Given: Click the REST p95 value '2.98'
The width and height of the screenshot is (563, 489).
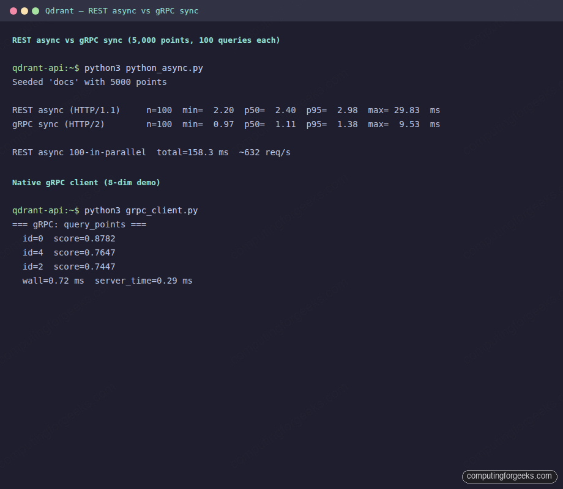Looking at the screenshot, I should 347,110.
